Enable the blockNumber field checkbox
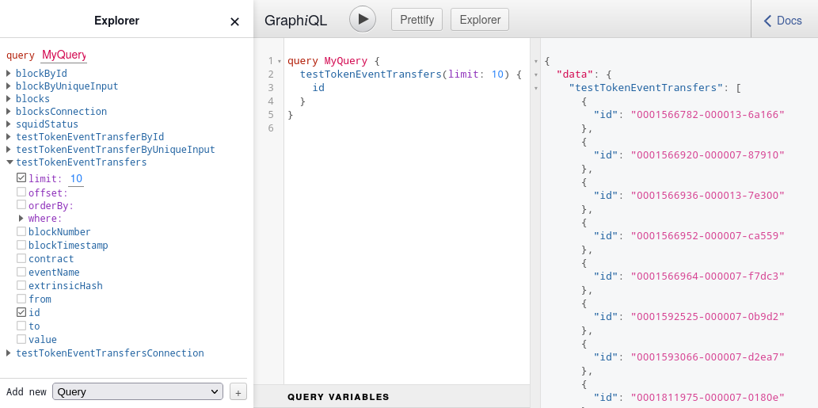 click(x=21, y=231)
